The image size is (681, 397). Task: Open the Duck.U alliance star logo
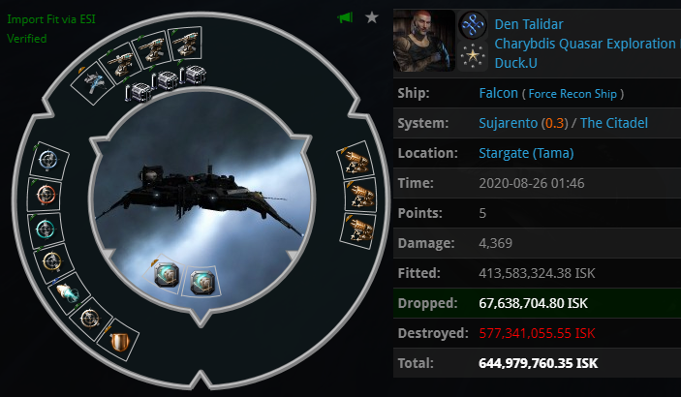(473, 56)
